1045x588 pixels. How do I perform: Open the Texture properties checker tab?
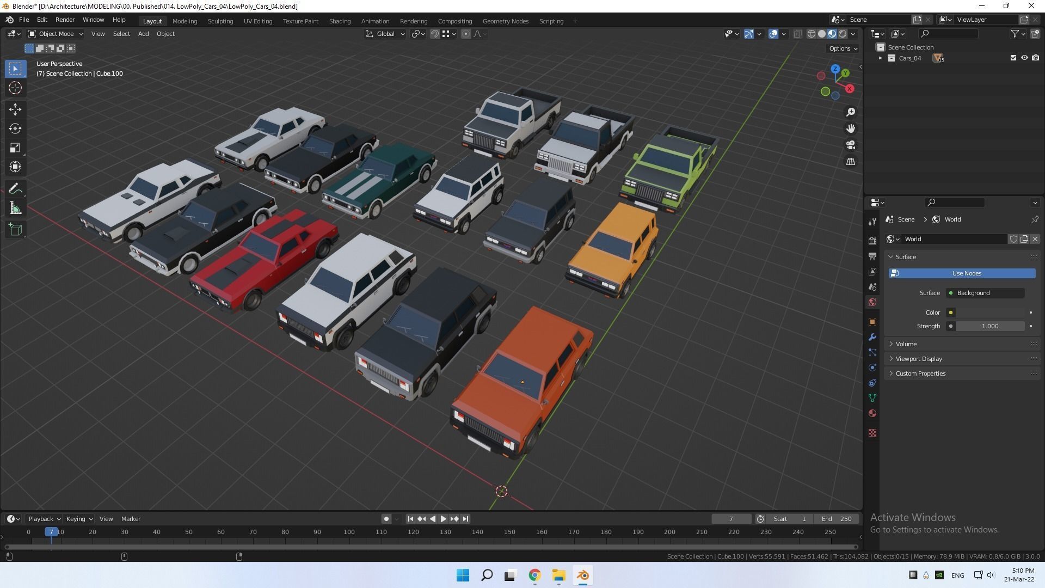click(x=872, y=433)
